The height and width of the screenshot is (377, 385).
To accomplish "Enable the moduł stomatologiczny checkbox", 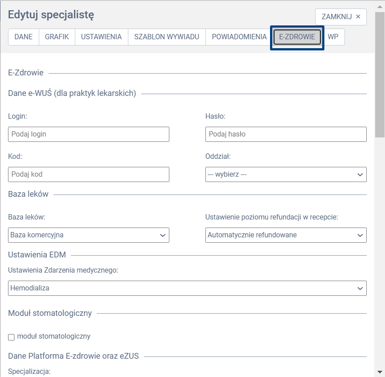I will [12, 337].
